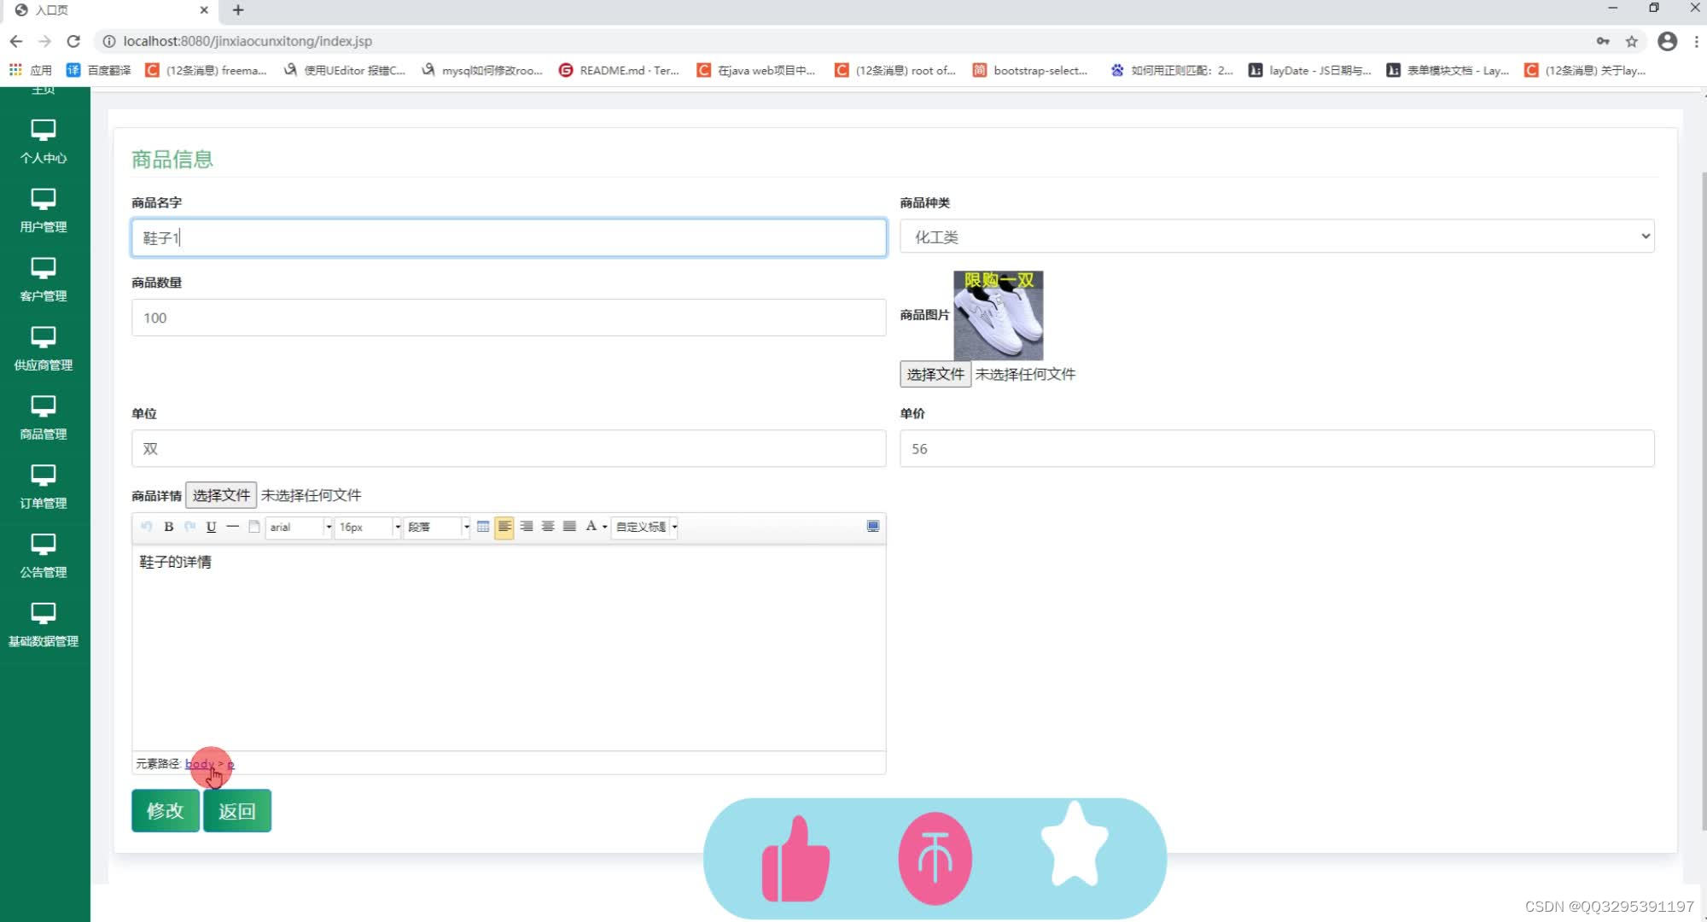Click the editor blank document icon
This screenshot has width=1707, height=922.
coord(253,527)
